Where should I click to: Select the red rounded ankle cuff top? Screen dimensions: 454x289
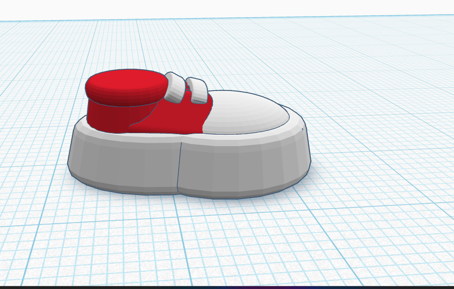click(x=127, y=87)
